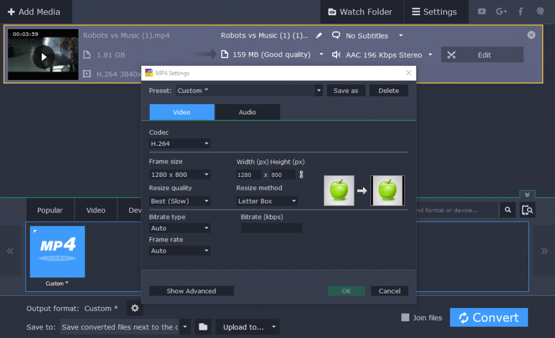Click the detect device icon
This screenshot has width=555, height=338.
coord(527,210)
